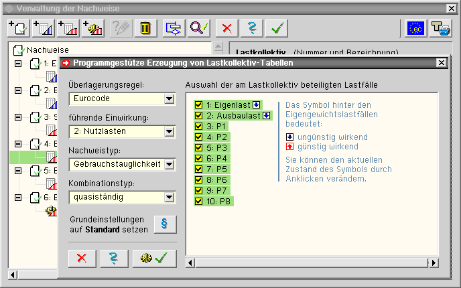Click the red X cancel button in dialog
This screenshot has height=288, width=461.
pyautogui.click(x=82, y=258)
